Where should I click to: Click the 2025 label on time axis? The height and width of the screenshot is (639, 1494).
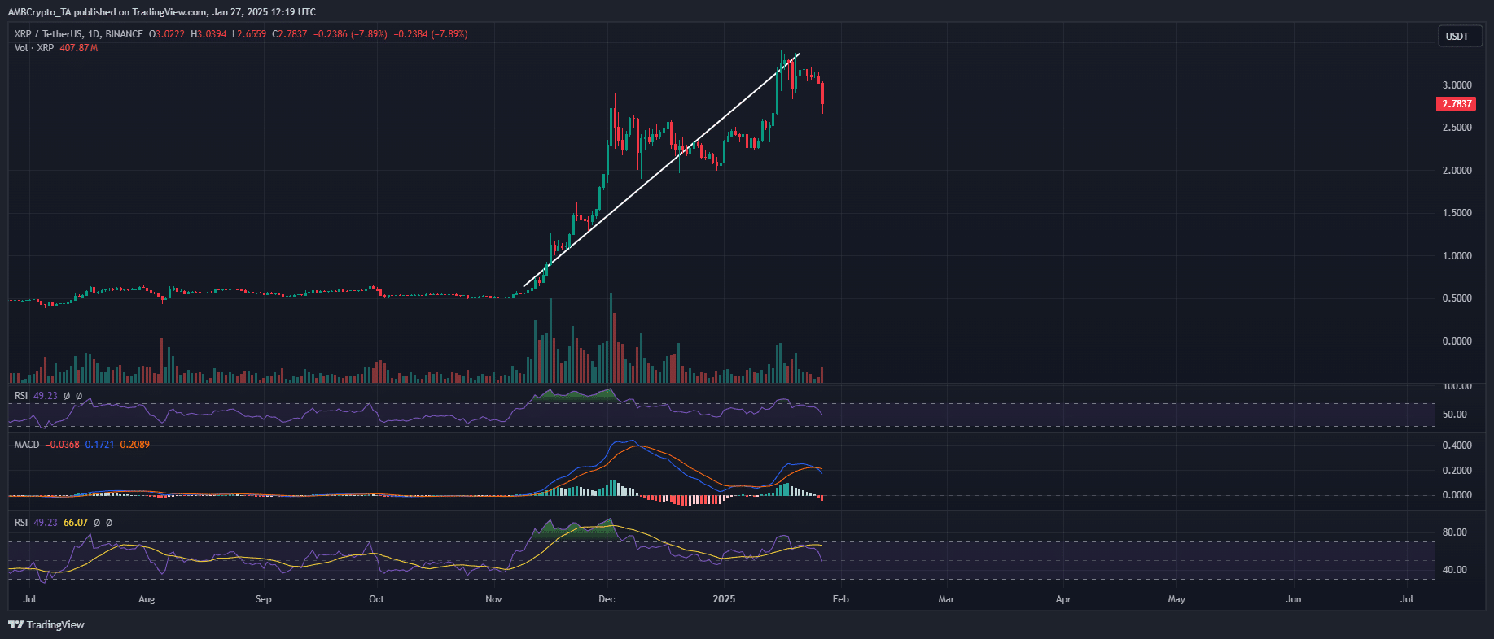pyautogui.click(x=724, y=599)
